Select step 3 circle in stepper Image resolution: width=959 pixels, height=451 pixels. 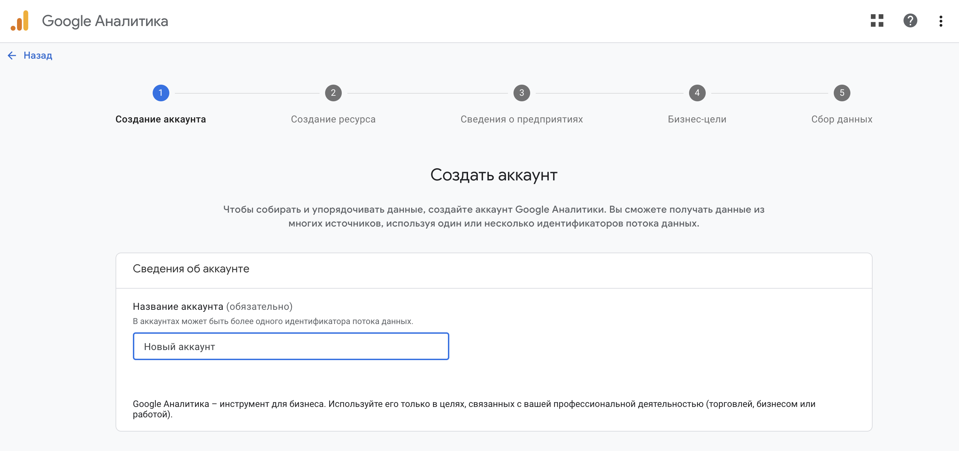click(x=521, y=93)
